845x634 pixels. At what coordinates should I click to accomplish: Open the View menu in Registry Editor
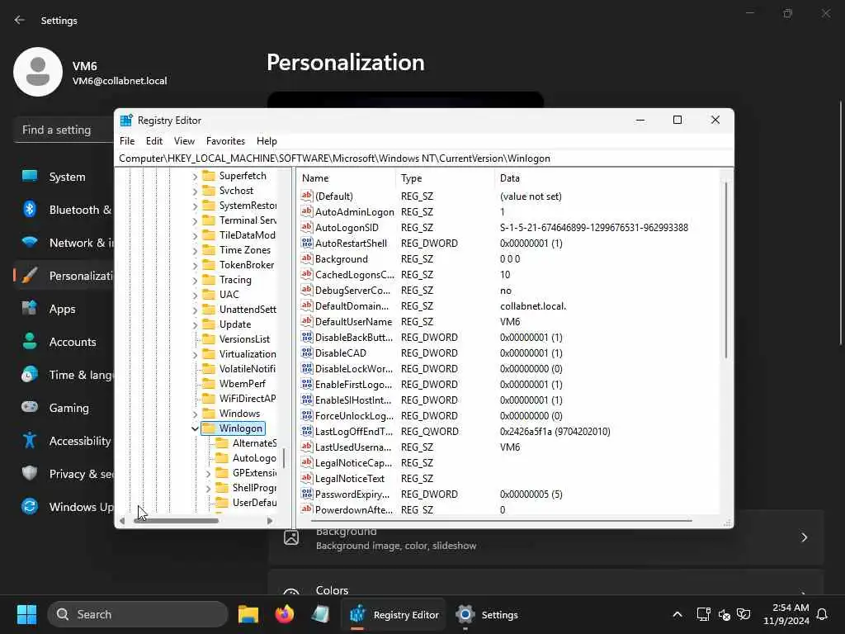184,140
